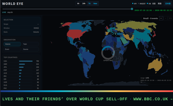The height and width of the screenshot is (106, 173).
Task: Click the API status indicator
Action: [x=134, y=4]
